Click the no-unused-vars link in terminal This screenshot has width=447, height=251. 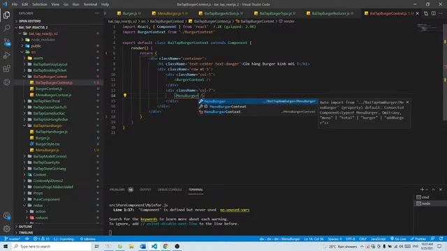235,210
